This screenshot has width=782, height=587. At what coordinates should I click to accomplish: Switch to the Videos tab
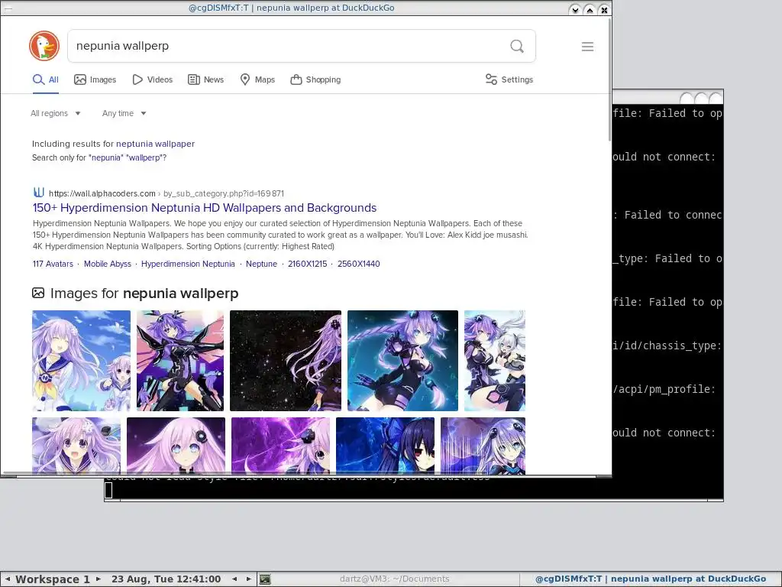point(152,79)
